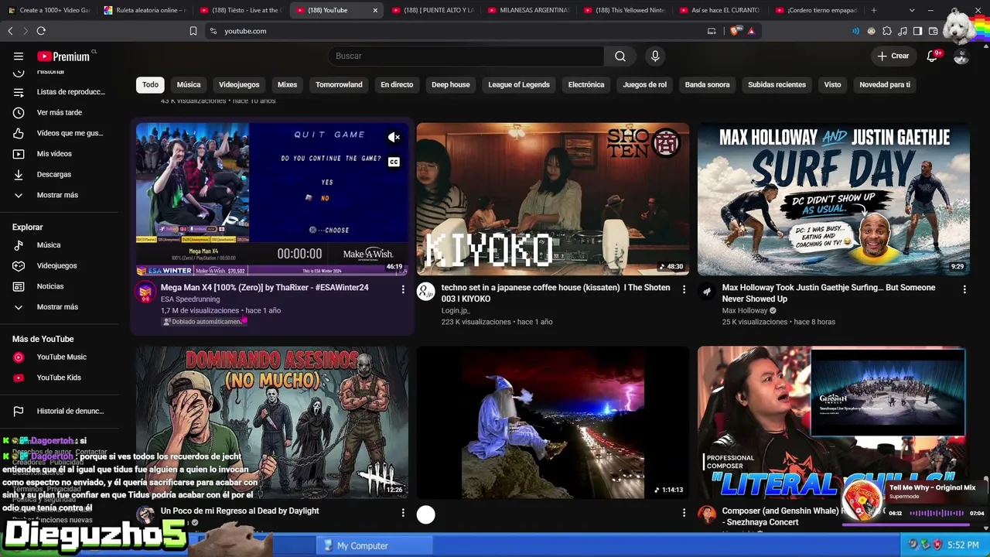Select the Deep house filter chip
The width and height of the screenshot is (990, 557).
451,84
